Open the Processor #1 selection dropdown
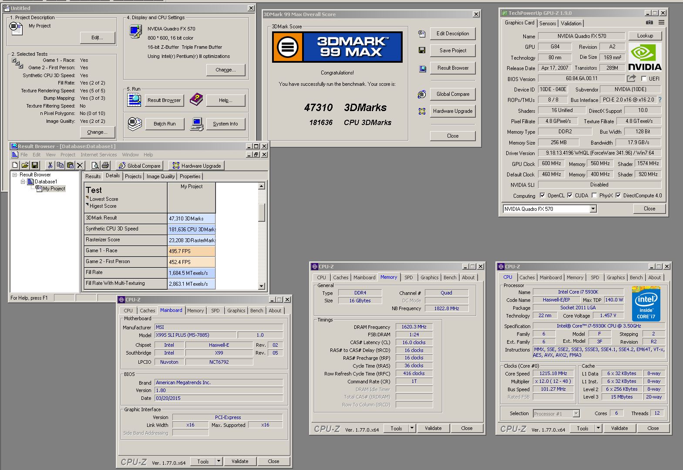 [576, 414]
